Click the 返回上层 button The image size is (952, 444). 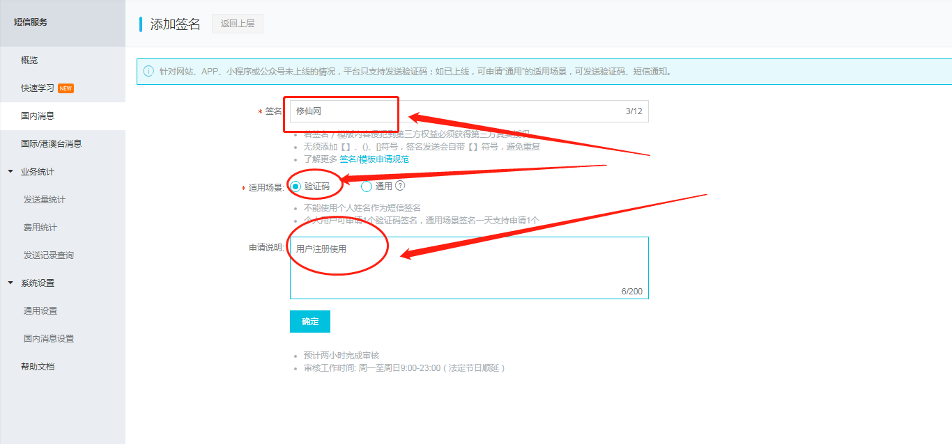tap(238, 24)
